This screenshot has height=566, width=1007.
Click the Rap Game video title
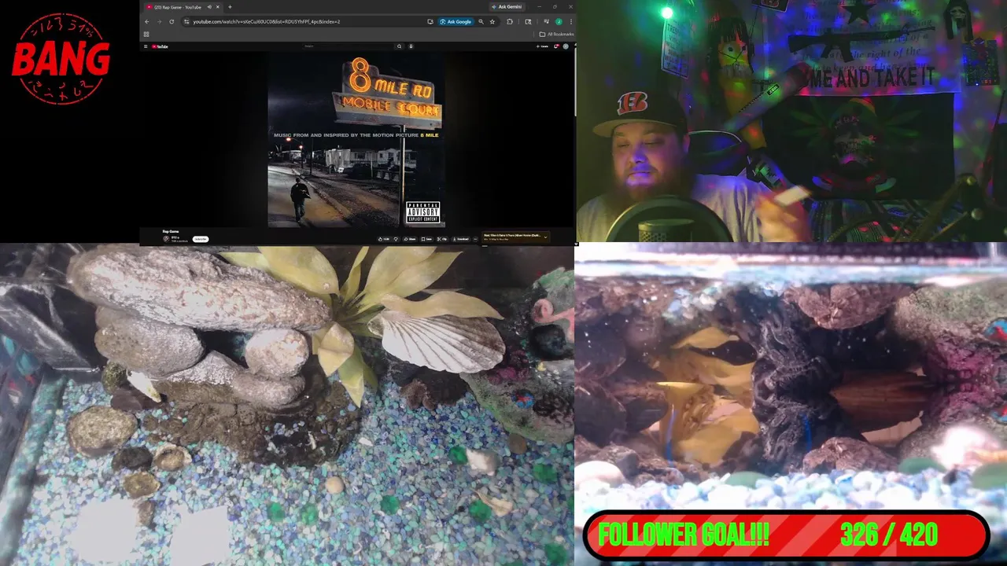171,231
